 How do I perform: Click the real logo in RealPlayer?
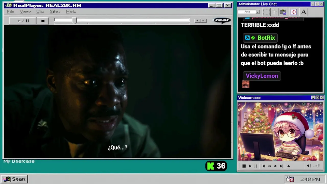click(x=221, y=20)
